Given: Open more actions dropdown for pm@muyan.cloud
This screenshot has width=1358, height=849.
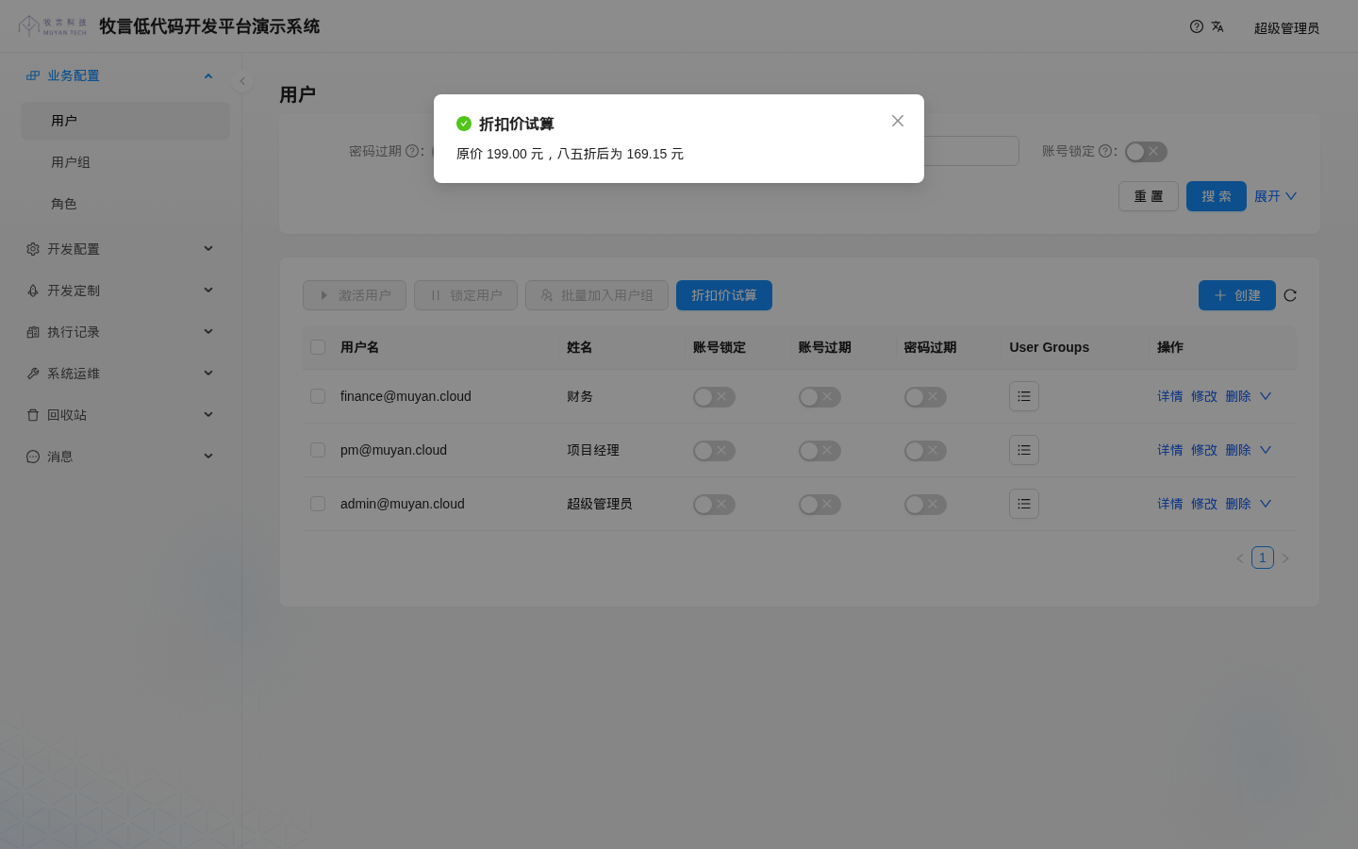Looking at the screenshot, I should click(1266, 450).
